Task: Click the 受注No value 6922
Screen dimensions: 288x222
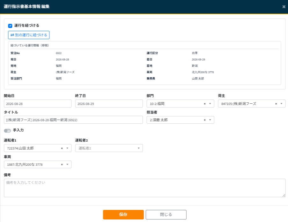Action: pos(59,53)
